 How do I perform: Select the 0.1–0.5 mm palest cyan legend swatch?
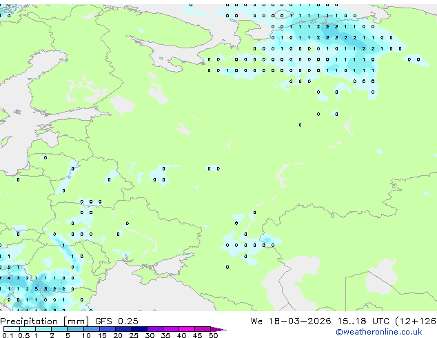coord(12,329)
